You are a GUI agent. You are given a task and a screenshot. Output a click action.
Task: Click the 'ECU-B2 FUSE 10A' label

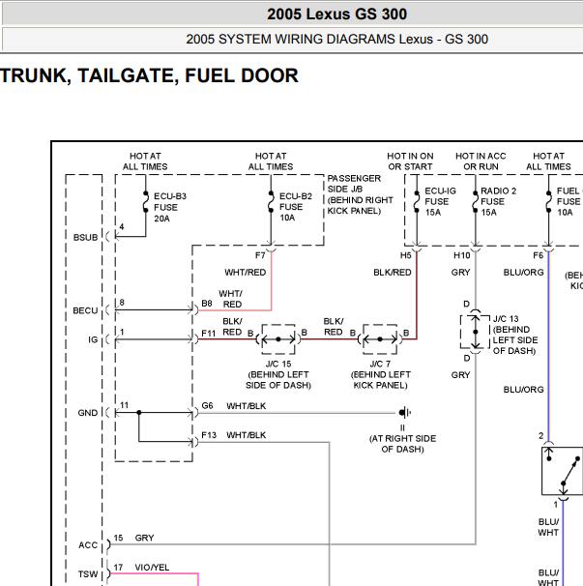pyautogui.click(x=296, y=207)
